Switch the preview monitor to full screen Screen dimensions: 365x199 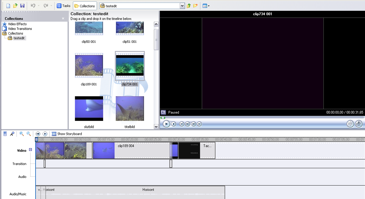163,112
